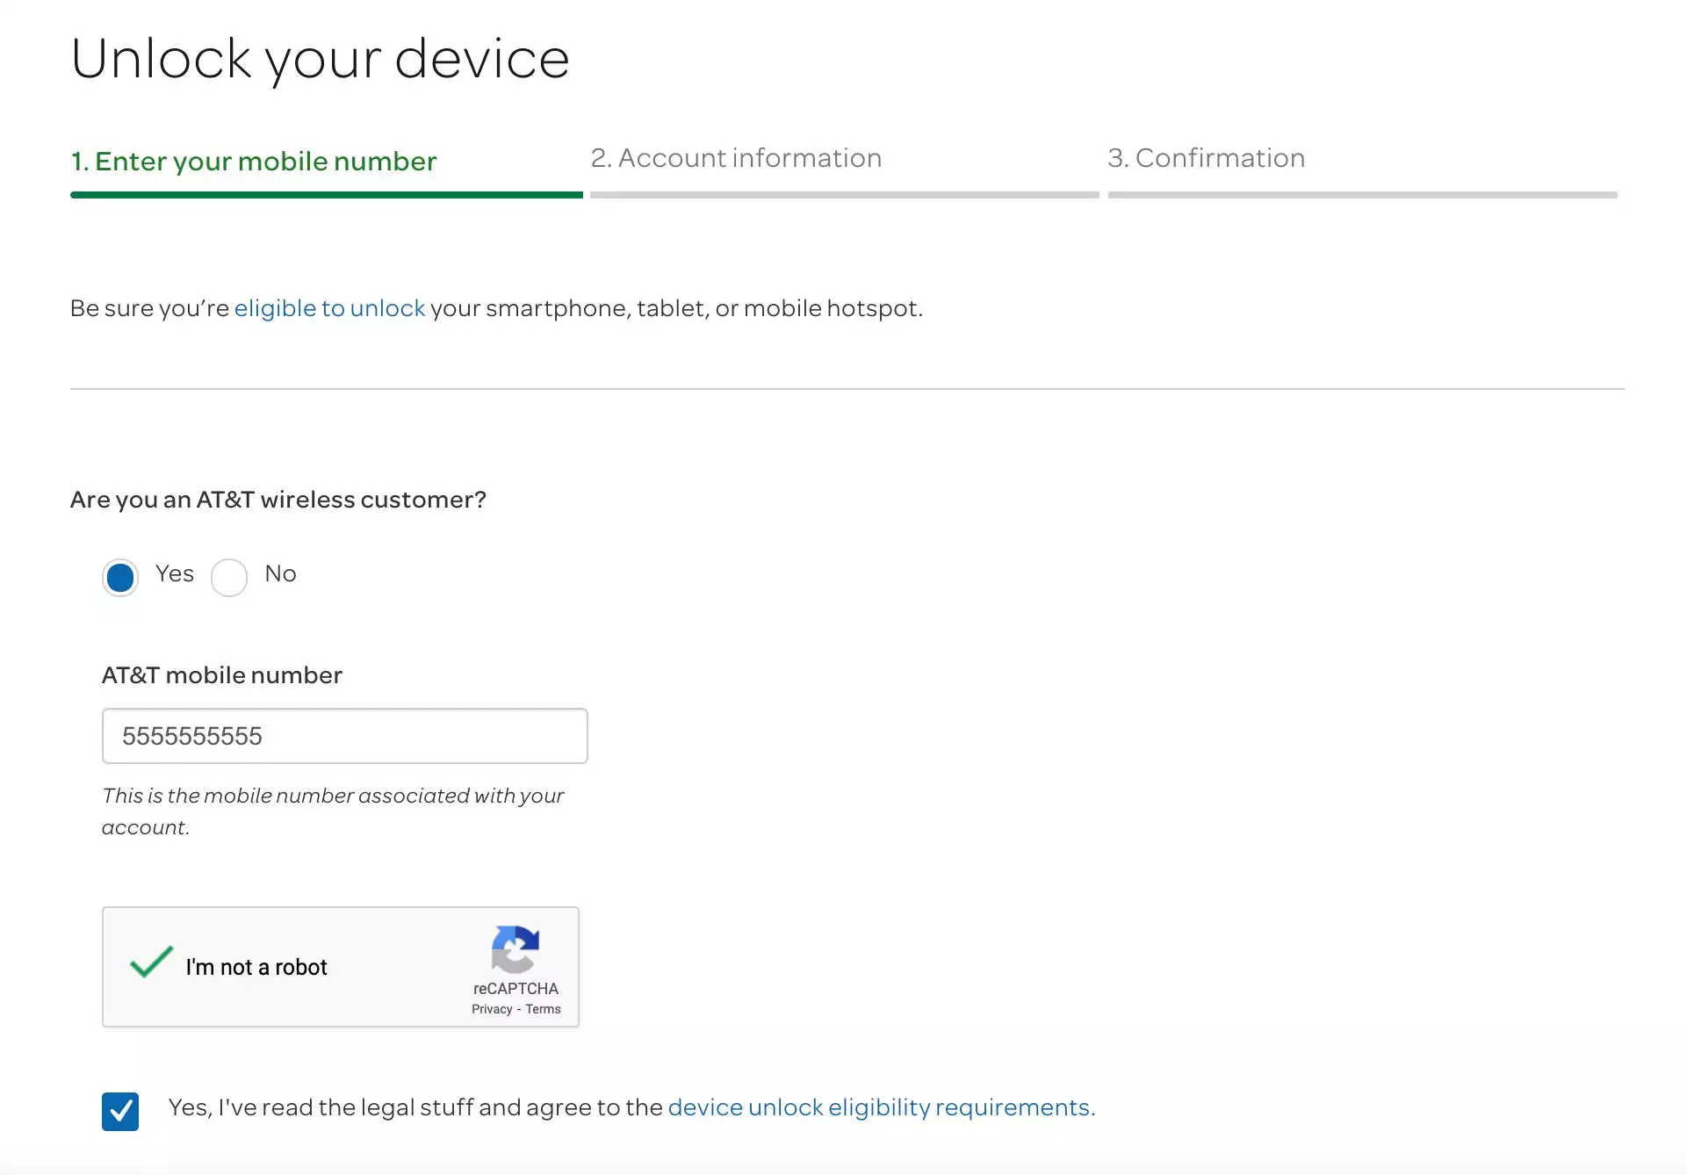Click the Unlock your device heading

pyautogui.click(x=320, y=59)
